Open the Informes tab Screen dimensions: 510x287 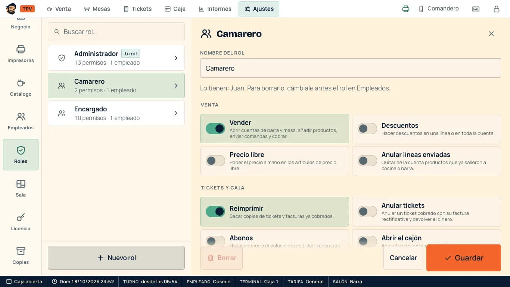point(215,9)
